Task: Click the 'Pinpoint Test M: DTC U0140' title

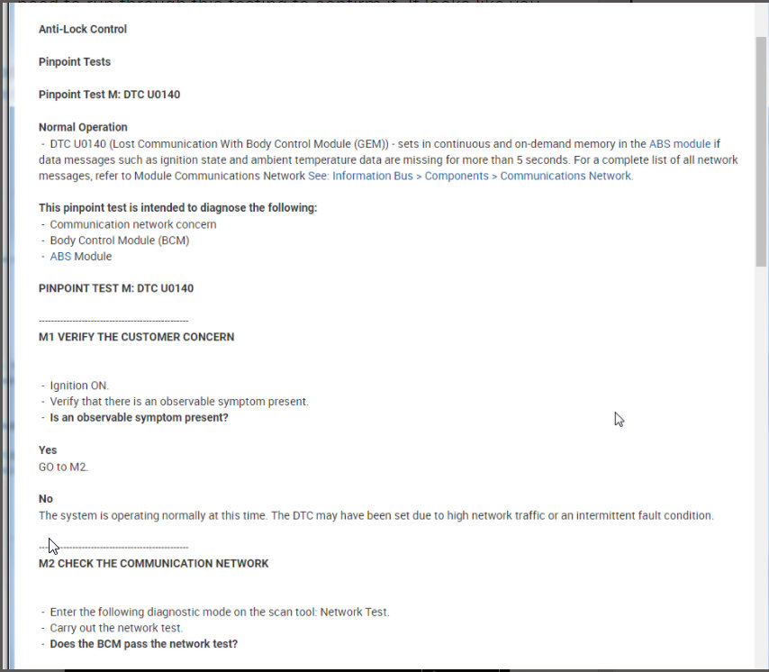Action: point(109,95)
